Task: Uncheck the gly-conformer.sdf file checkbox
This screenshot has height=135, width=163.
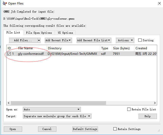Action: [x=9, y=54]
